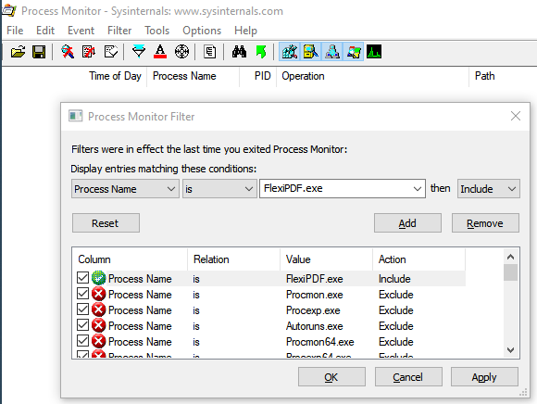The height and width of the screenshot is (404, 537).
Task: Expand the FlexiPDF.exe value combo box arrow
Action: (x=417, y=189)
